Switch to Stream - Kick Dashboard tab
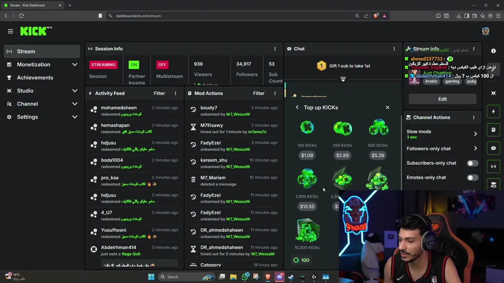Screen dimensions: 504x283 coord(33,5)
